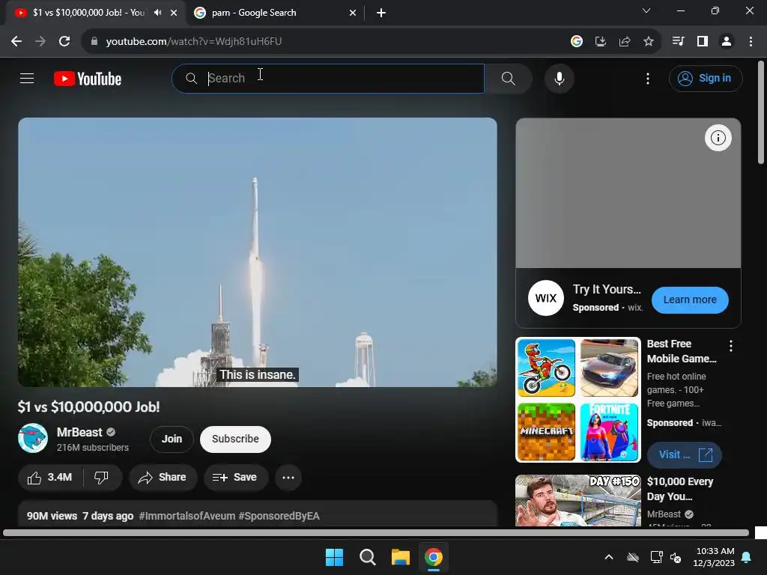The width and height of the screenshot is (767, 575).
Task: Open more actions ellipsis below video
Action: tap(288, 477)
